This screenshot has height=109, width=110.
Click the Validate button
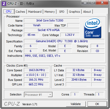click(76, 104)
